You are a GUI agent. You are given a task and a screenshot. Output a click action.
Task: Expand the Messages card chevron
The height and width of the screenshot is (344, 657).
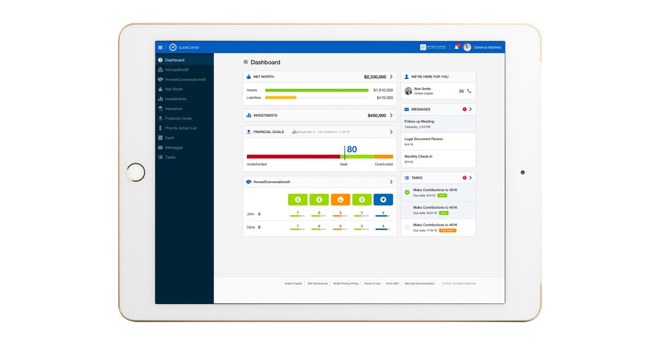click(470, 110)
